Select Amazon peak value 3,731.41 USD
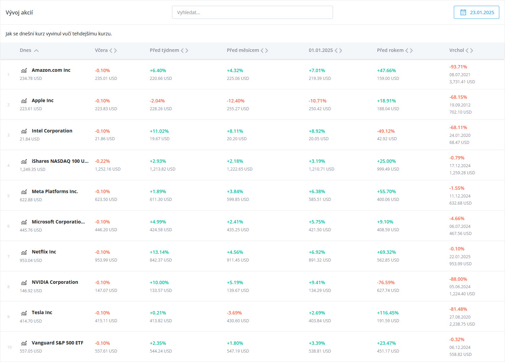The image size is (505, 362). [x=462, y=82]
